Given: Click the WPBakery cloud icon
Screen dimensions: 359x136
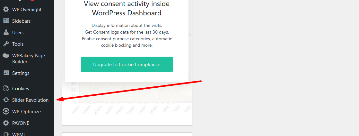Looking at the screenshot, I should [x=6, y=56].
